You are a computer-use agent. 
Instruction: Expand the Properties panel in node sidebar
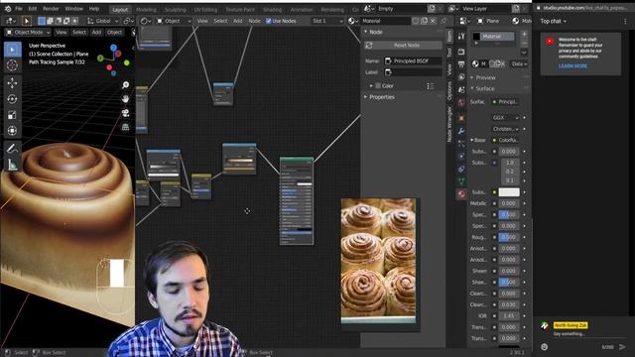[381, 97]
